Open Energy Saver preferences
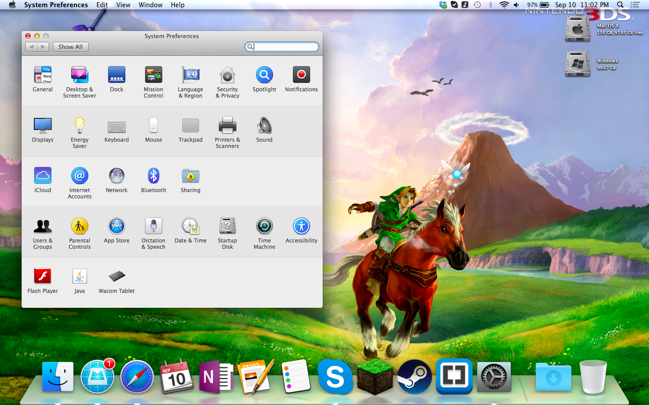 (x=79, y=133)
